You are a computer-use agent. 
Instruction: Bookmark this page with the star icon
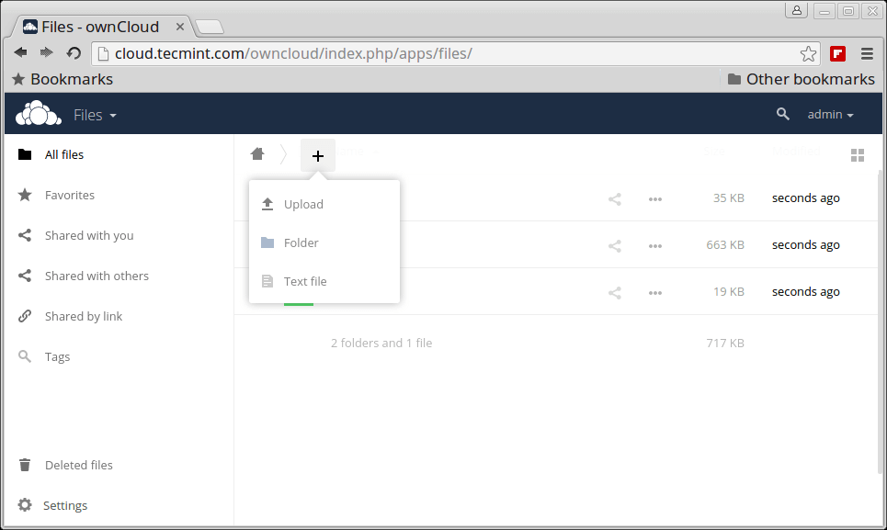pos(808,53)
